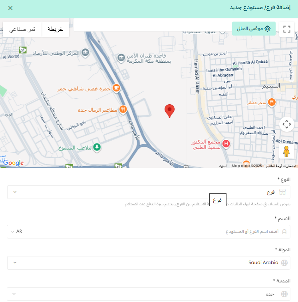Viewport: 298px width, 302px height.
Task: Expand the الدولة country dropdown
Action: click(149, 263)
